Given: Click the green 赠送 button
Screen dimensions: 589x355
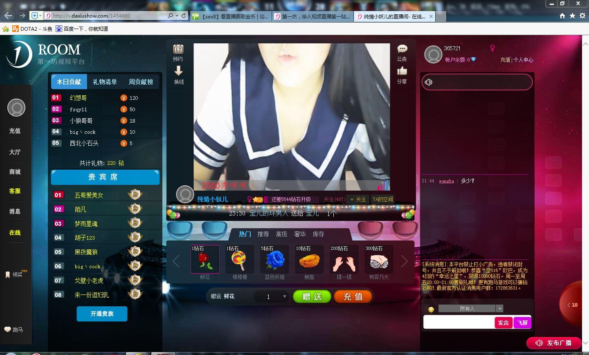Looking at the screenshot, I should pyautogui.click(x=312, y=297).
